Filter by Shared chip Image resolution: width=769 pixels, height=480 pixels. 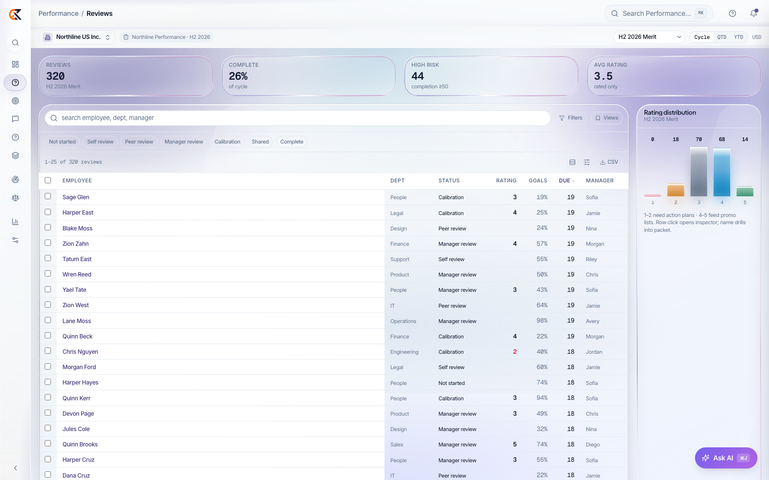pos(260,142)
